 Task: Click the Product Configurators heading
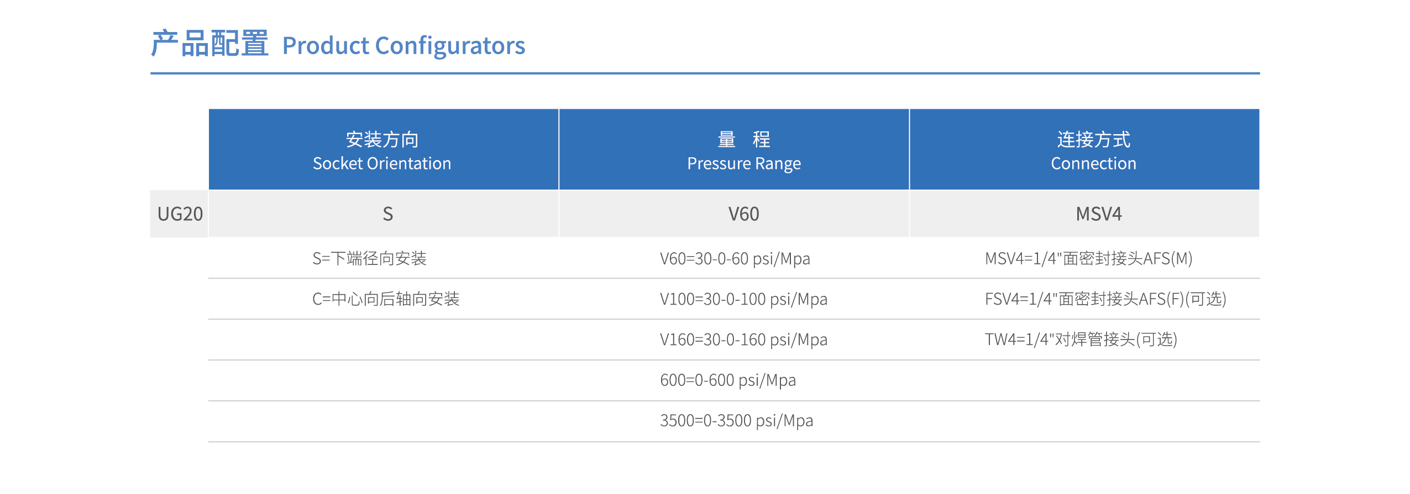[403, 46]
